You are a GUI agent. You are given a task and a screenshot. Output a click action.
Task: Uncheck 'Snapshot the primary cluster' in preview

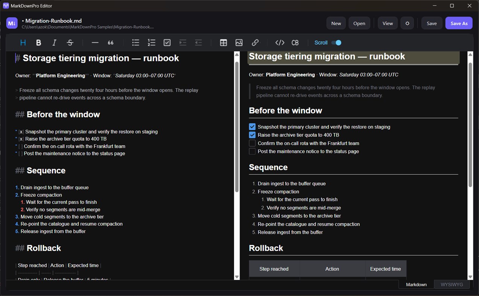pyautogui.click(x=252, y=127)
